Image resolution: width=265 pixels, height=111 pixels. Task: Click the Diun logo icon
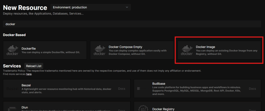(x=12, y=109)
